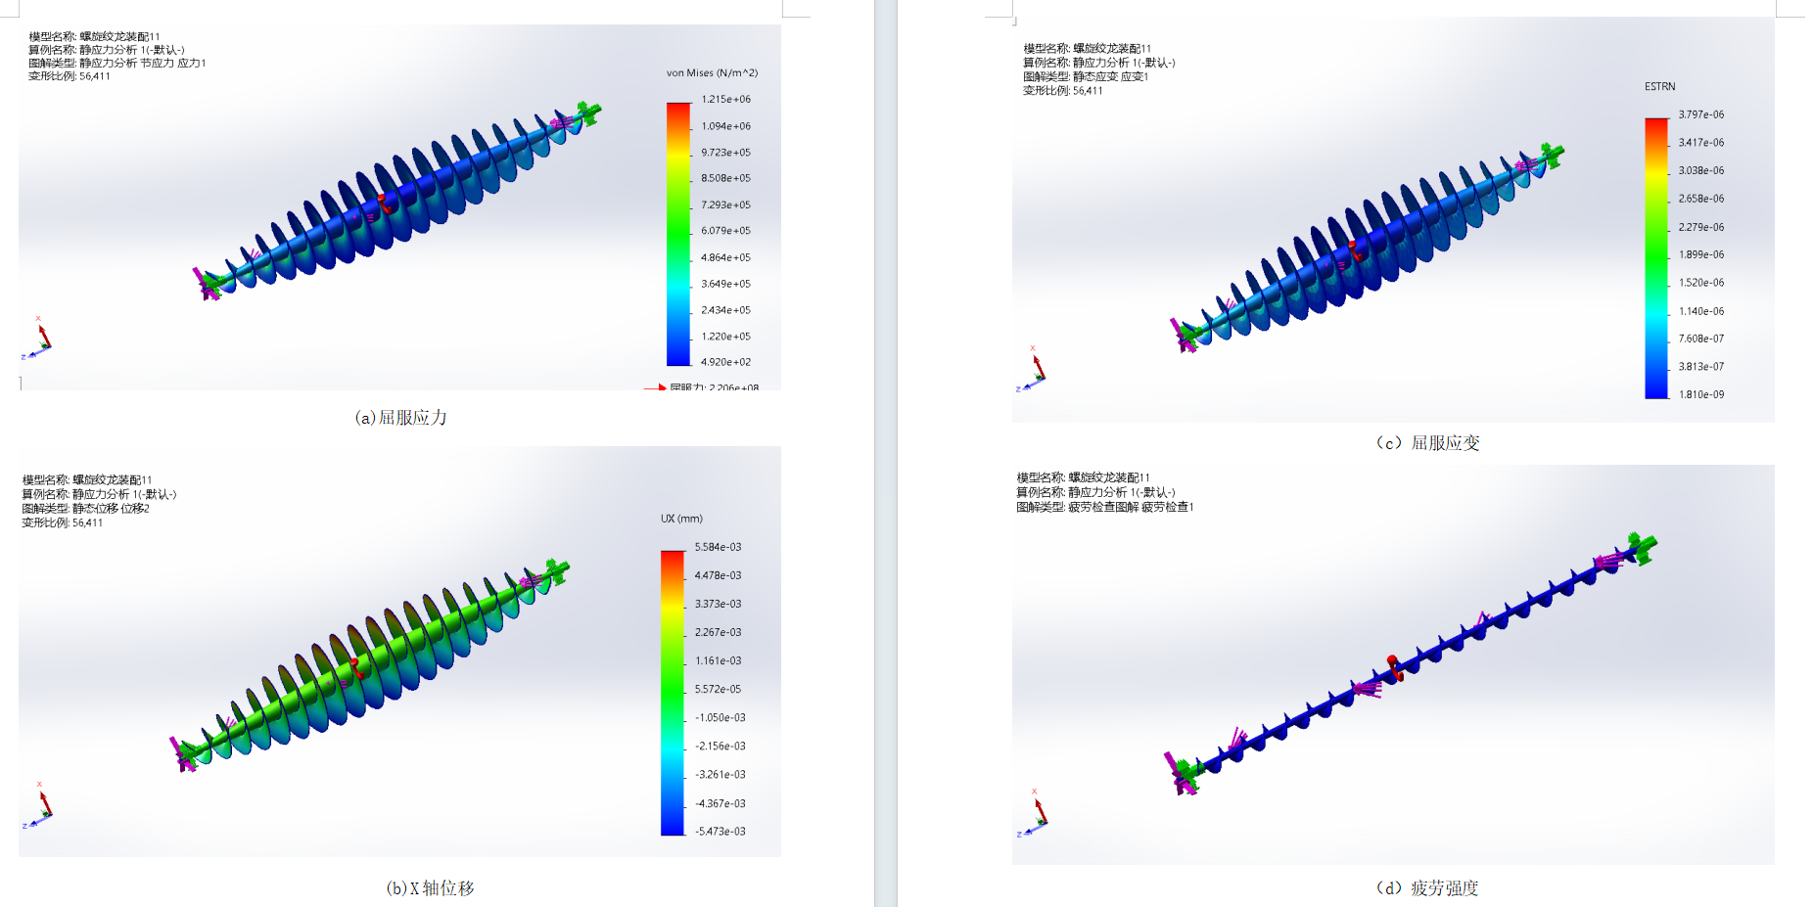The image size is (1813, 907).
Task: Click the strain legend value "1.140e-06"
Action: 1701,311
